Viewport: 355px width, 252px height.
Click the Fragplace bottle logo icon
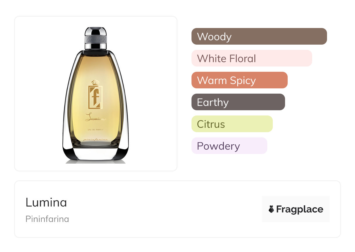point(271,209)
